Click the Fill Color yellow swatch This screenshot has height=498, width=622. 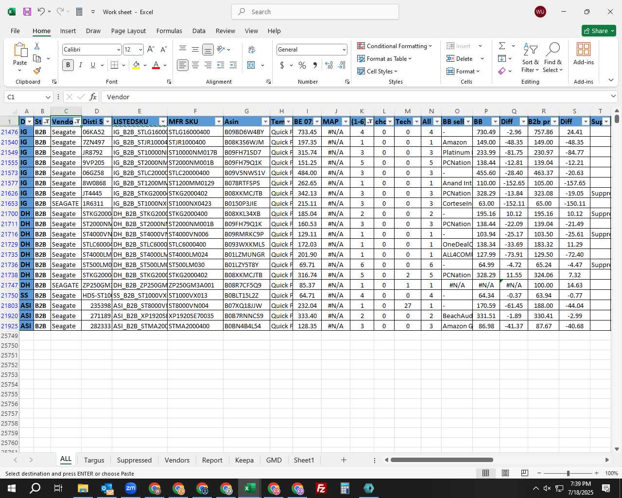[x=137, y=65]
